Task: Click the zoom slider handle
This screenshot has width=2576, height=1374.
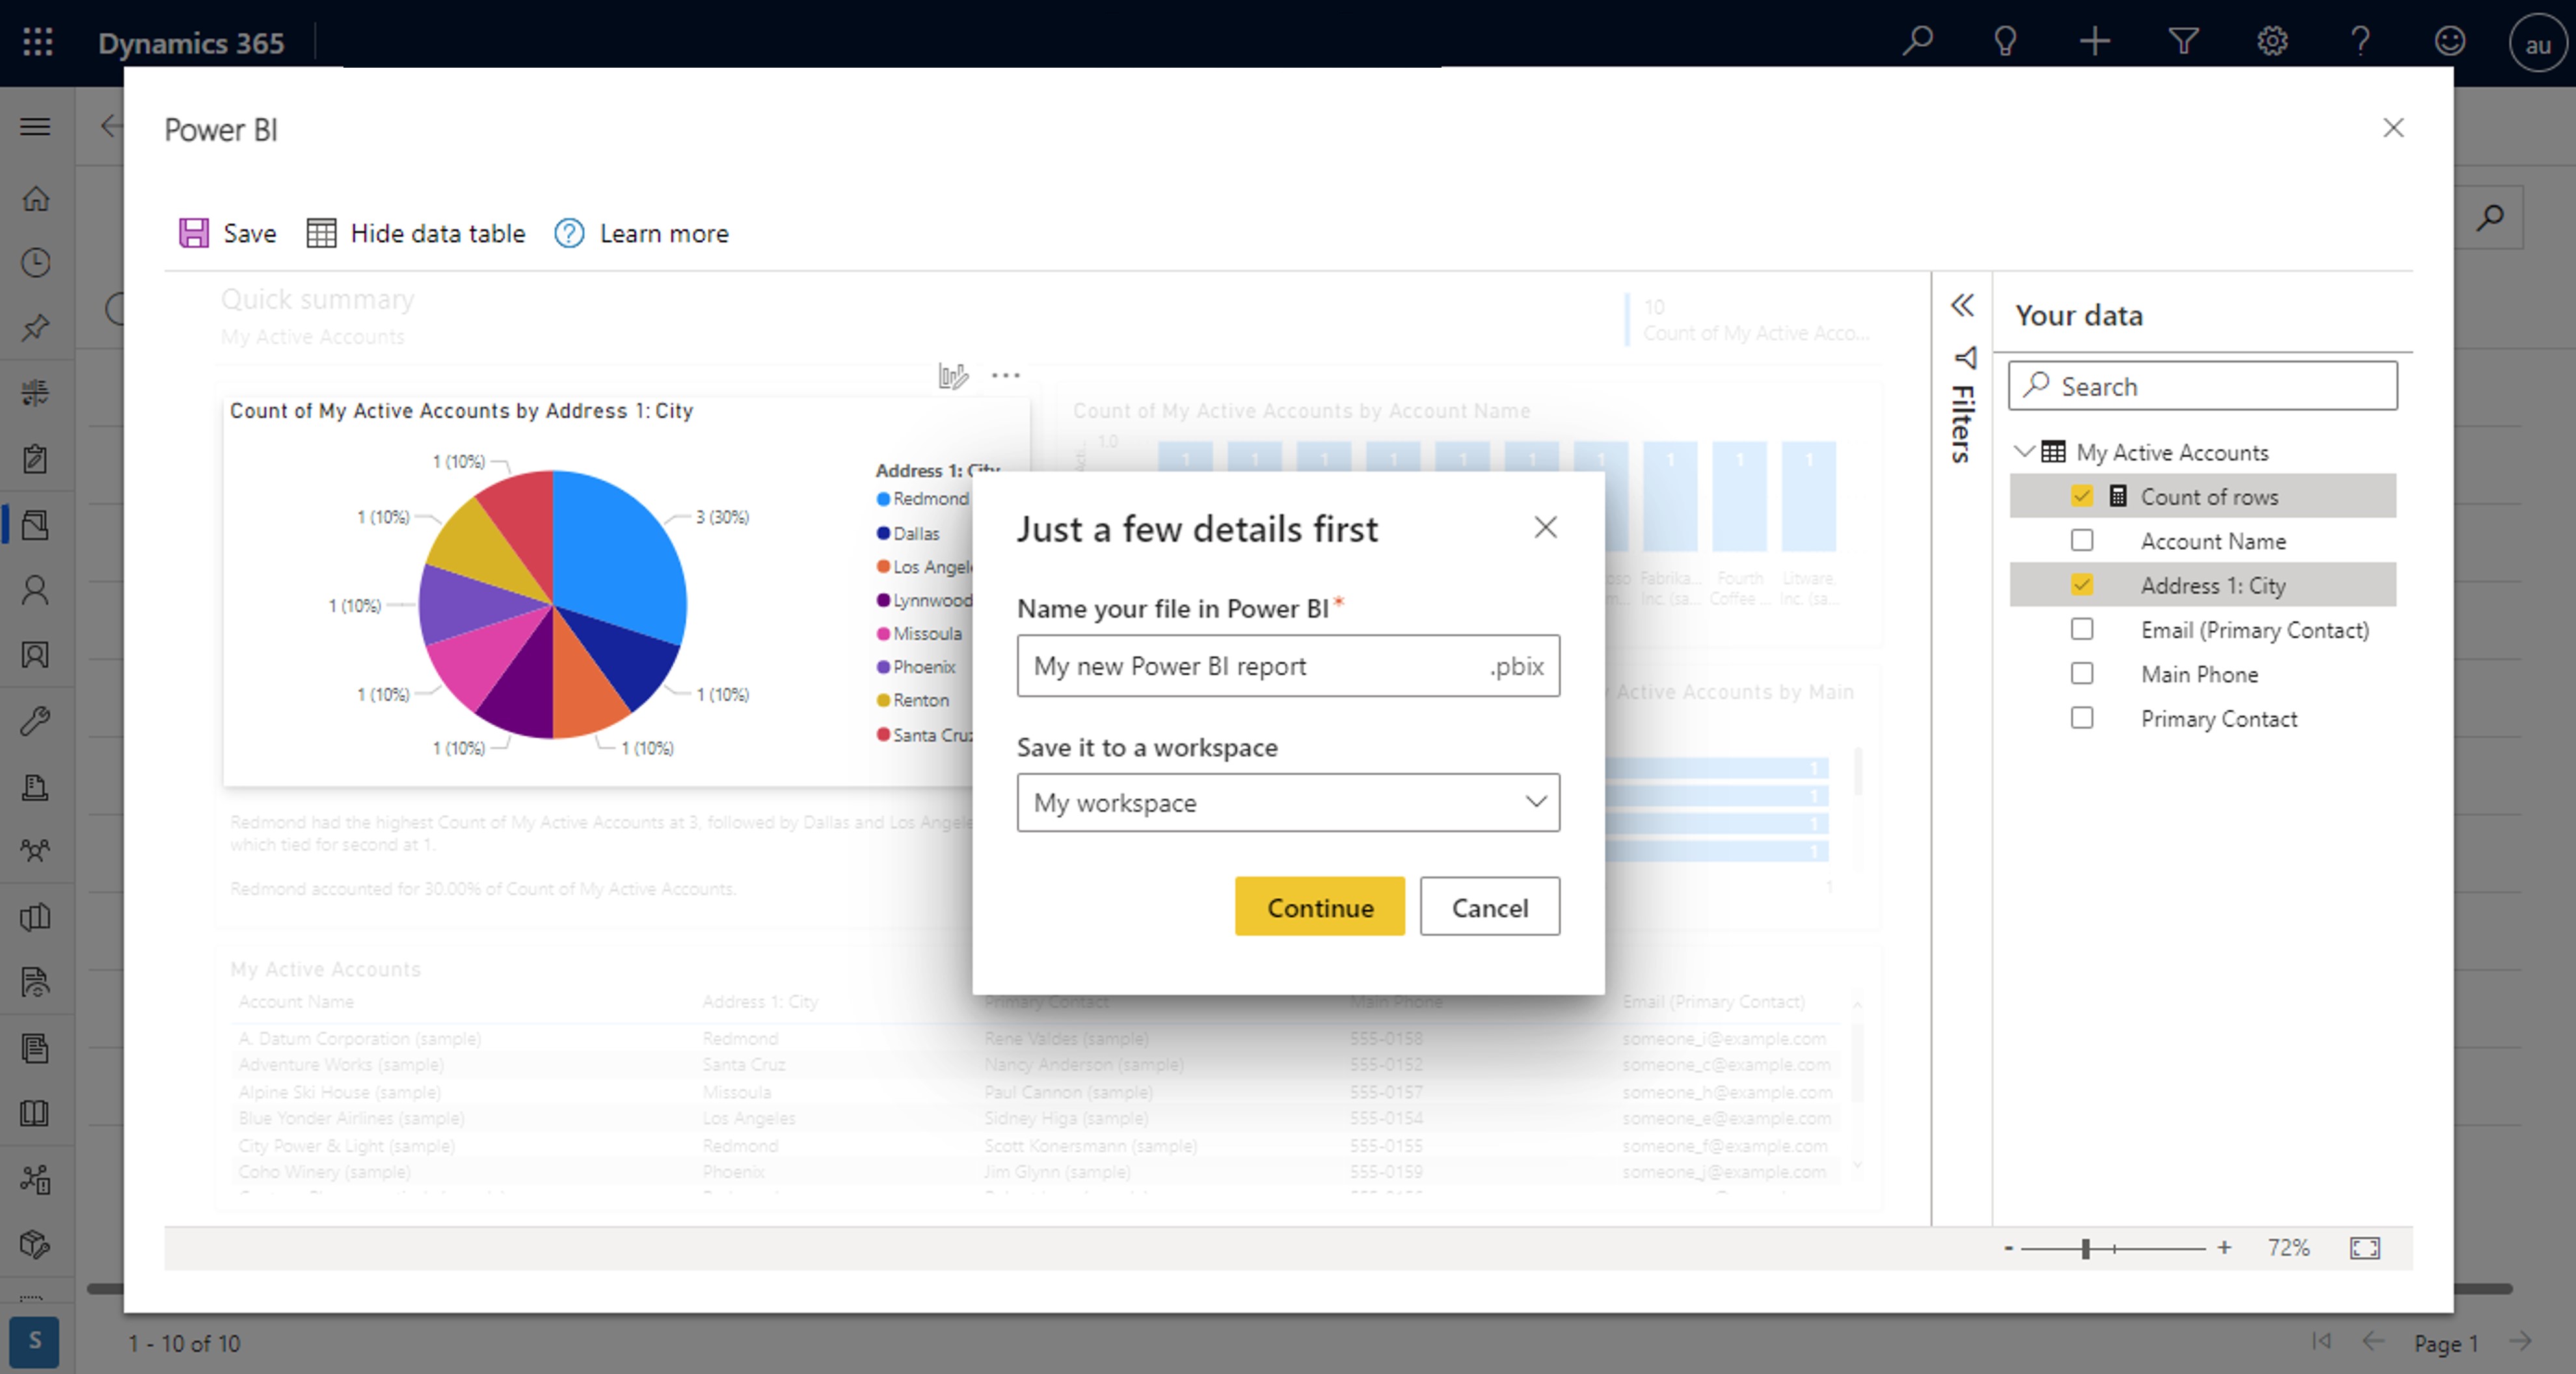Action: click(x=2085, y=1248)
